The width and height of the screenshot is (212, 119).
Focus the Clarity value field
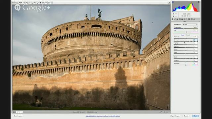pos(195,57)
